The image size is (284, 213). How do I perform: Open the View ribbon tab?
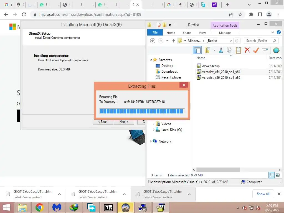[x=202, y=33]
